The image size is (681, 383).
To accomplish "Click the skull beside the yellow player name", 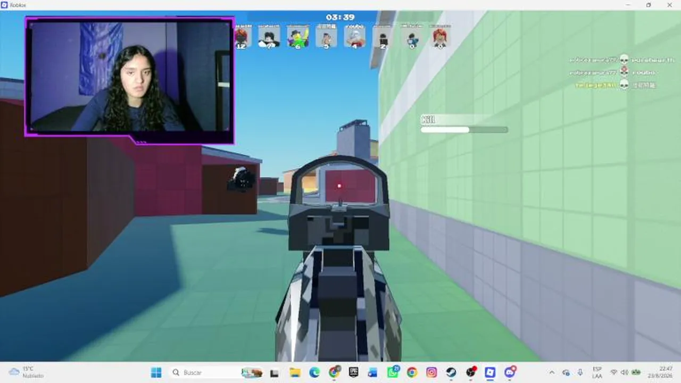I will (x=624, y=85).
